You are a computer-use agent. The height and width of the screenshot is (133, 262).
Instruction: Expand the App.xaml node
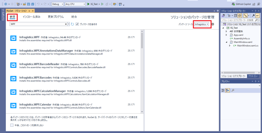226,35
